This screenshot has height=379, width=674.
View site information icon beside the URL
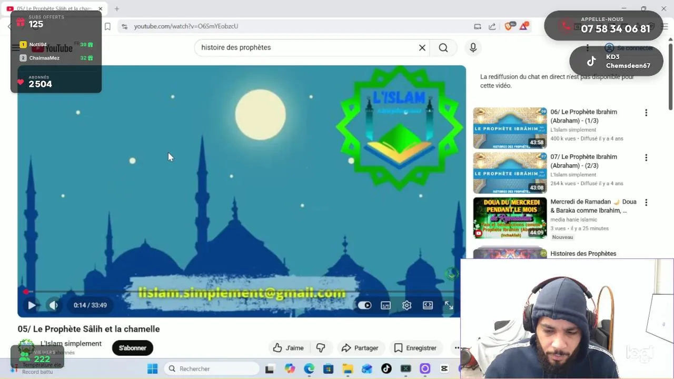coord(124,26)
